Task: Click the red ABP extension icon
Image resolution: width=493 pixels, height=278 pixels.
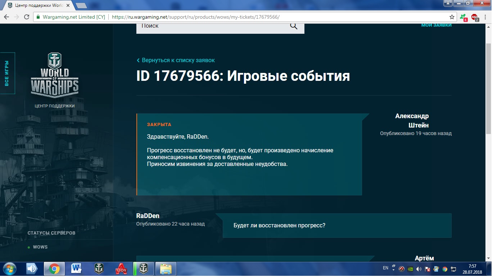Action: click(475, 17)
